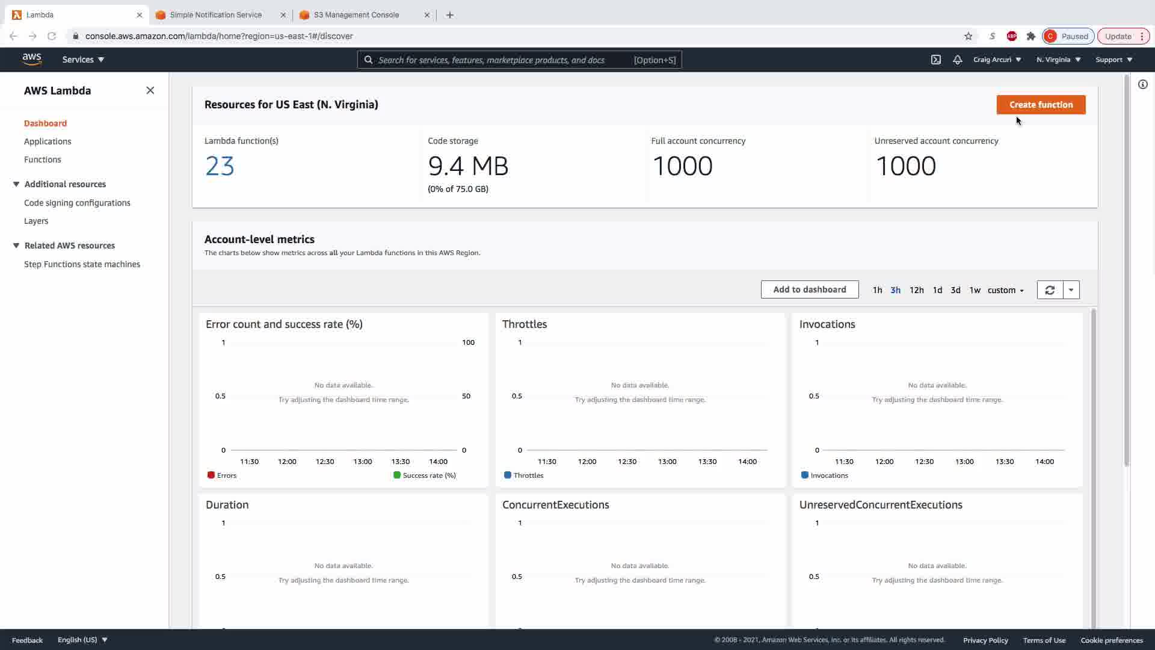1155x650 pixels.
Task: Click the browser reload button
Action: 52,36
